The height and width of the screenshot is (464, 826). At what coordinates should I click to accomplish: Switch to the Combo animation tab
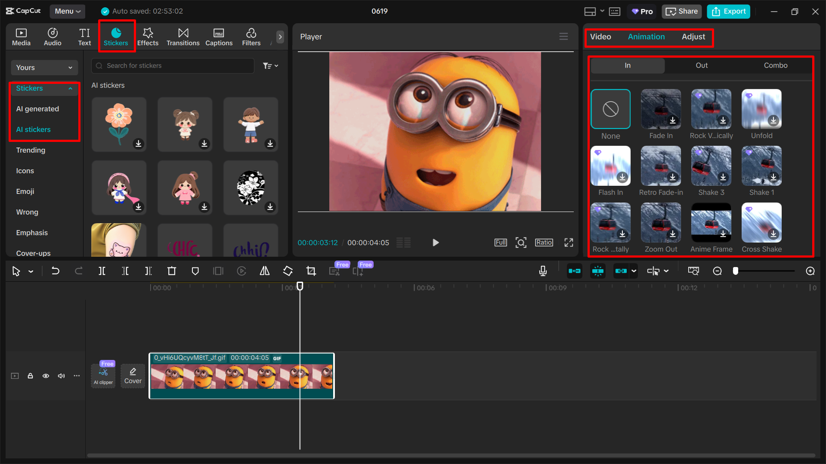pyautogui.click(x=775, y=65)
